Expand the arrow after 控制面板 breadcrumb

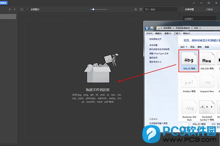click(x=174, y=28)
